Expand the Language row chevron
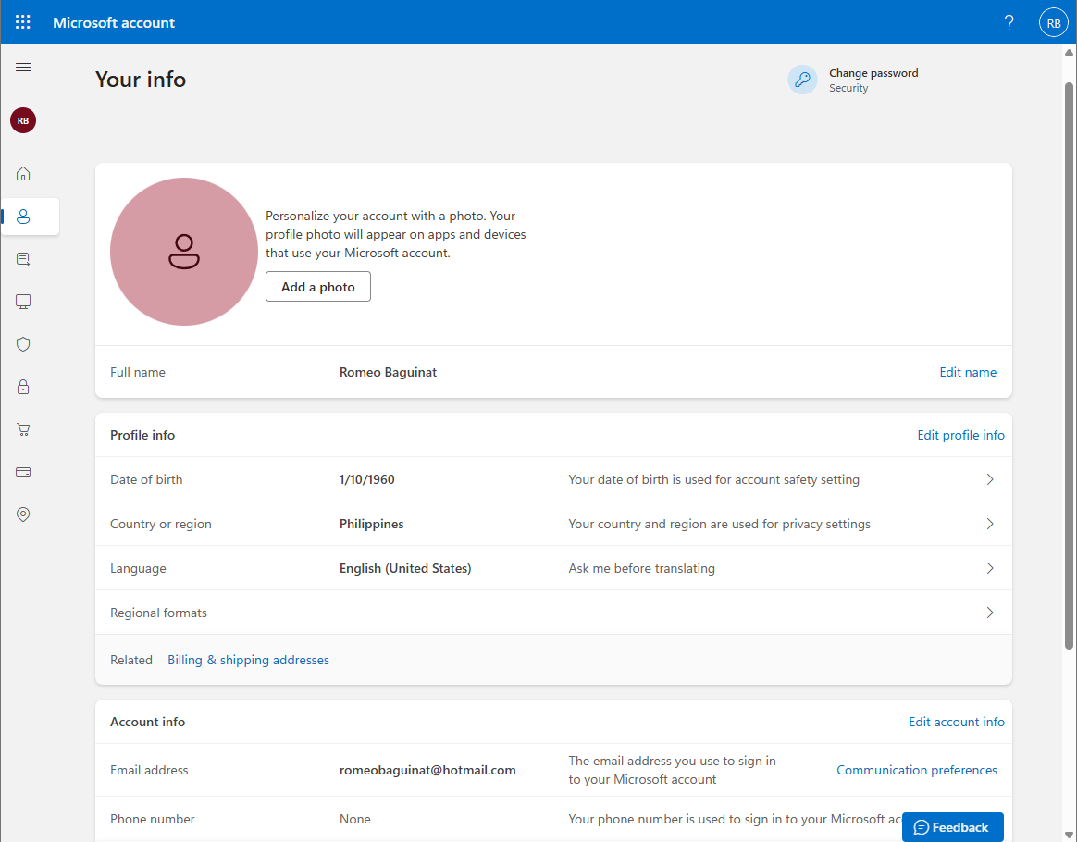Image resolution: width=1077 pixels, height=842 pixels. click(x=990, y=568)
